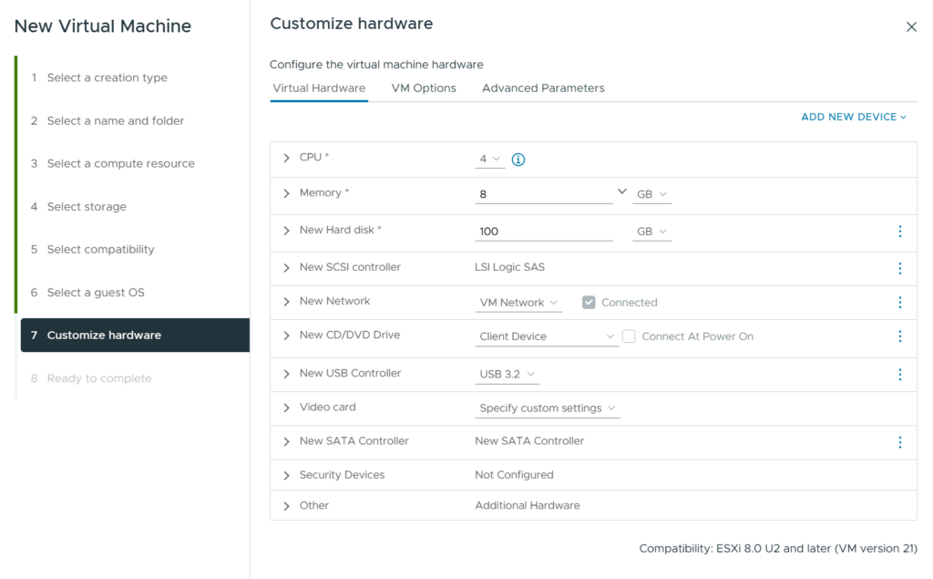Switch to the VM Options tab
Image resolution: width=933 pixels, height=579 pixels.
pos(424,88)
